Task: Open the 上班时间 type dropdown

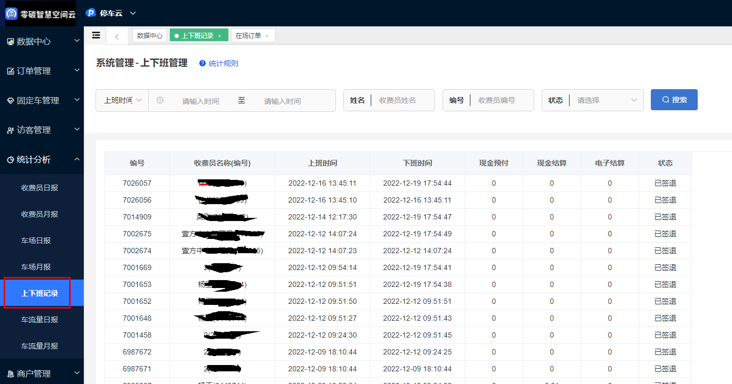Action: pyautogui.click(x=122, y=100)
